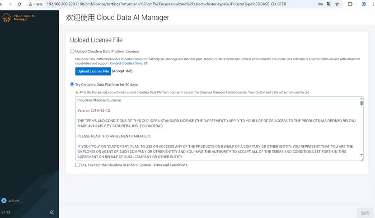Click the orange trial warning triangle icon
The image size is (375, 218).
(x=77, y=92)
